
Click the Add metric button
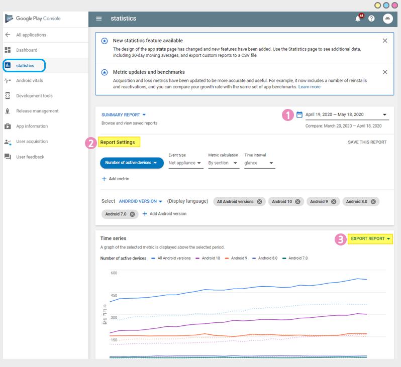[x=116, y=179]
